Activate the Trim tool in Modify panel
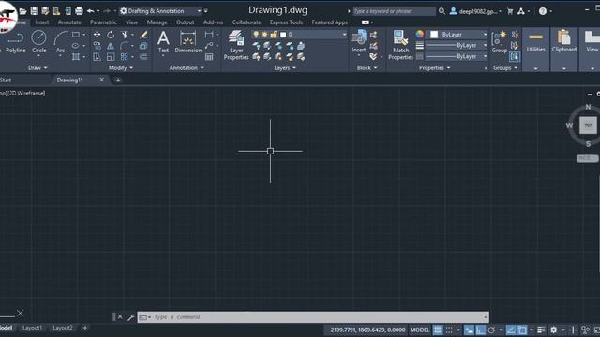Image resolution: width=600 pixels, height=337 pixels. (x=125, y=35)
